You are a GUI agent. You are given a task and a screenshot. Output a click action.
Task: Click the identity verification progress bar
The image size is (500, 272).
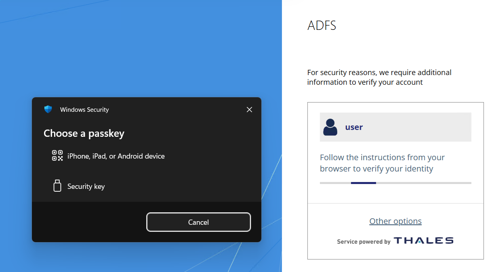[395, 182]
